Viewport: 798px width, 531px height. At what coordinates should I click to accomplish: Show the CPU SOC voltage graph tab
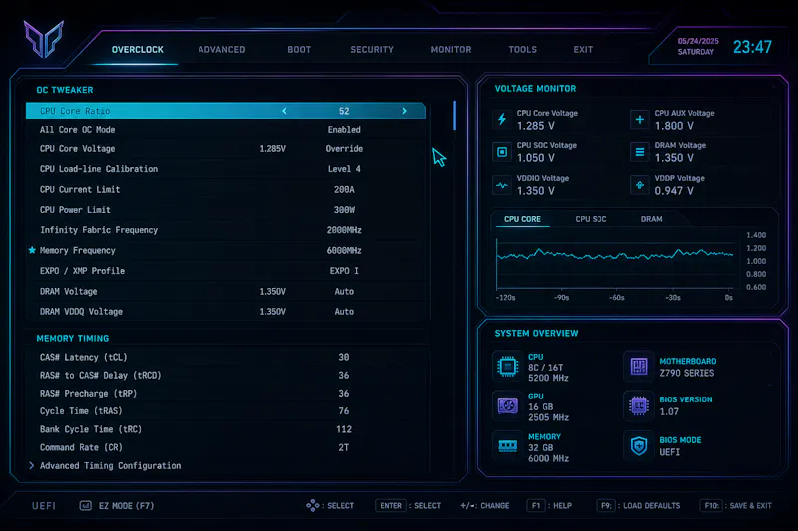591,219
